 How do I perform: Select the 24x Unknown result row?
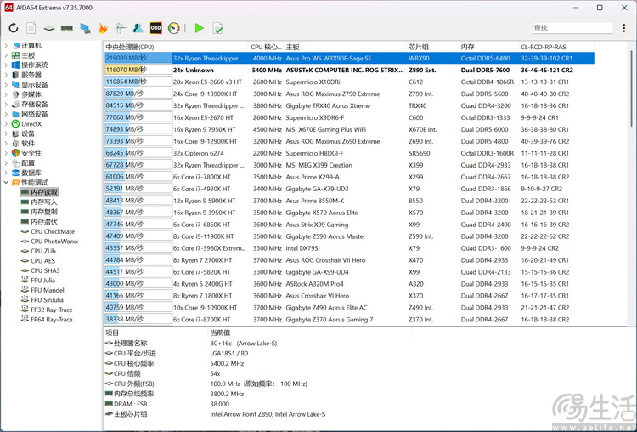tap(349, 70)
